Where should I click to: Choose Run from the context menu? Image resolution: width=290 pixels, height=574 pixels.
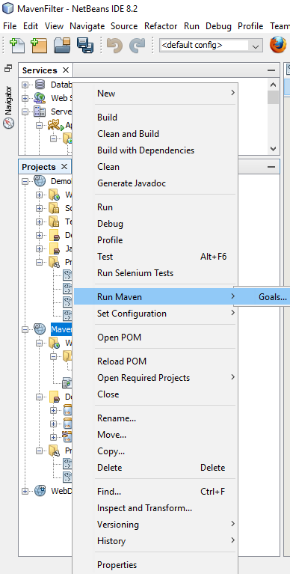tap(155, 207)
